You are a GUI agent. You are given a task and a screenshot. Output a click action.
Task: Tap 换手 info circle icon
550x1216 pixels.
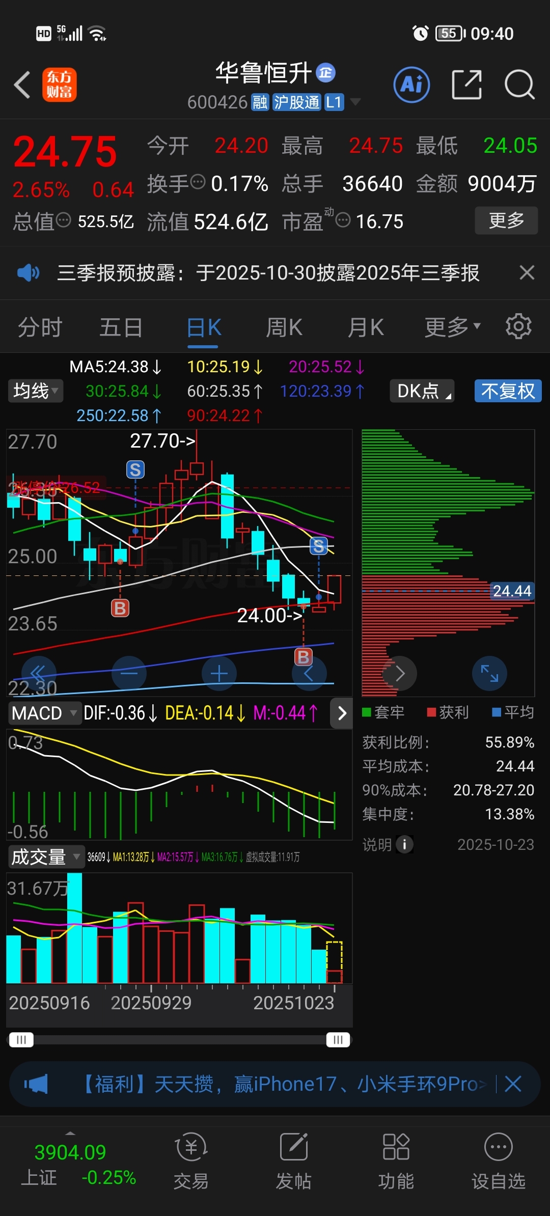pyautogui.click(x=198, y=181)
